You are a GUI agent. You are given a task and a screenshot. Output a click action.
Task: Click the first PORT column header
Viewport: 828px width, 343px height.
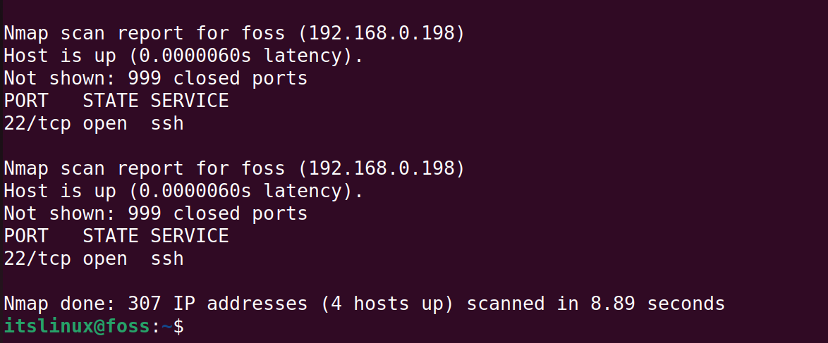pyautogui.click(x=26, y=101)
